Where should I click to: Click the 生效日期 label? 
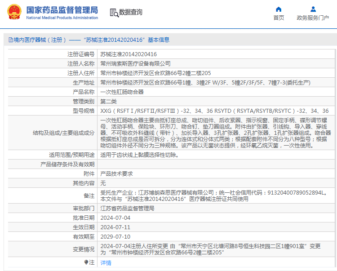pyautogui.click(x=84, y=227)
